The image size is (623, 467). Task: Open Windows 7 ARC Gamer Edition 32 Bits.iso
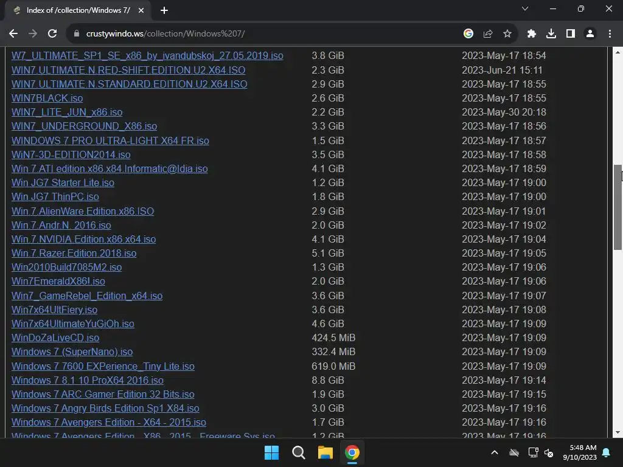(103, 394)
